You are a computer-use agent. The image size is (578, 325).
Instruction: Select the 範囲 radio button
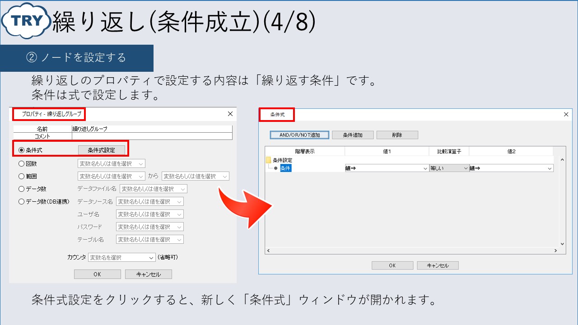(x=21, y=176)
